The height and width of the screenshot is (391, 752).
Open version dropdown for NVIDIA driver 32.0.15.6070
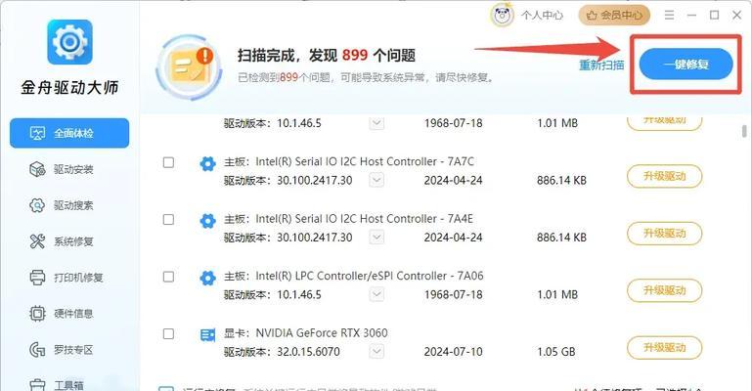pyautogui.click(x=376, y=351)
